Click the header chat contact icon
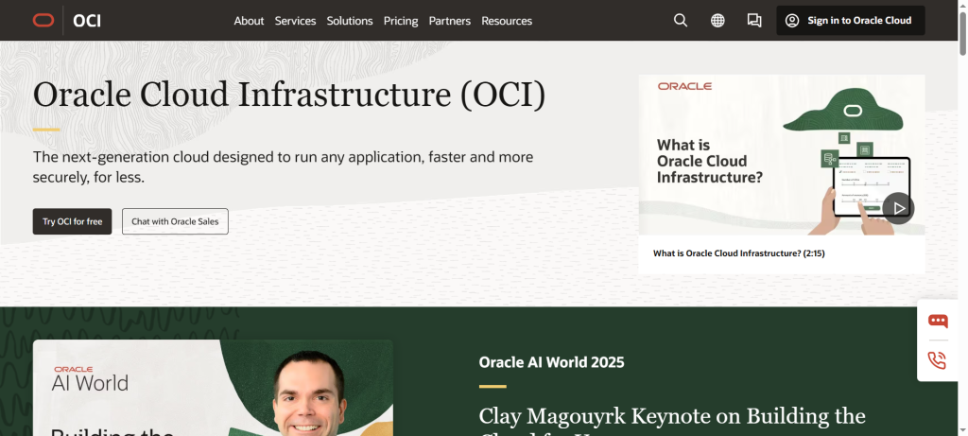This screenshot has height=436, width=968. pos(754,21)
